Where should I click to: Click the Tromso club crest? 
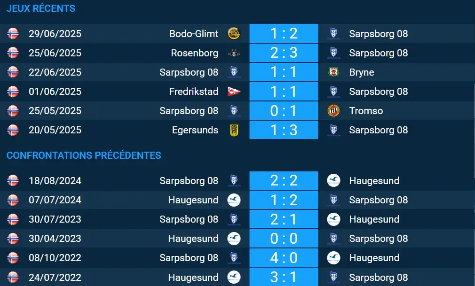pos(333,111)
